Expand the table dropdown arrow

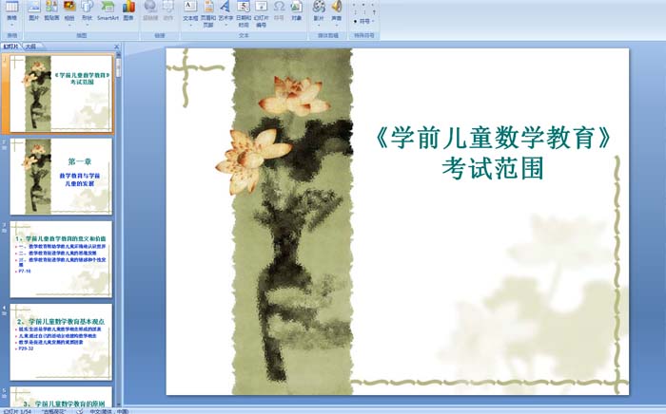tap(11, 25)
